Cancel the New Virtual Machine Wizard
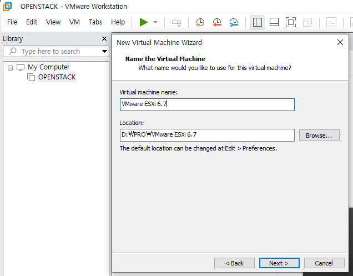This screenshot has width=353, height=276. pos(324,263)
